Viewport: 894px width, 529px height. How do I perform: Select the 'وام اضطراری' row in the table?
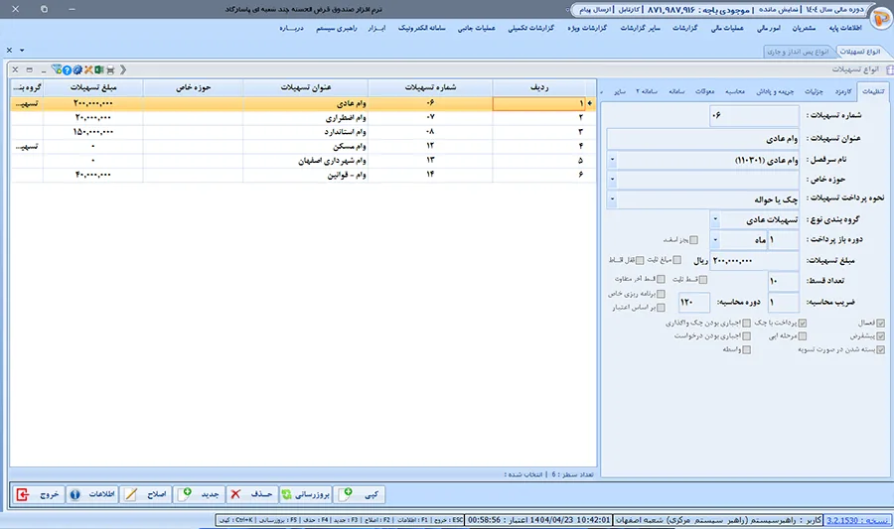(303, 118)
